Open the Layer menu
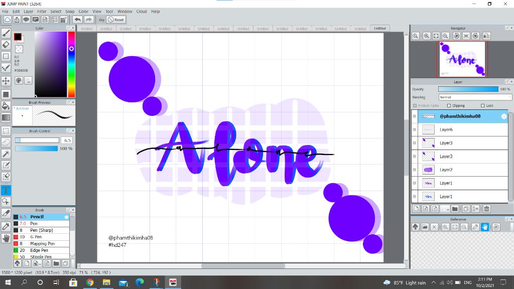This screenshot has width=514, height=289. 29,12
